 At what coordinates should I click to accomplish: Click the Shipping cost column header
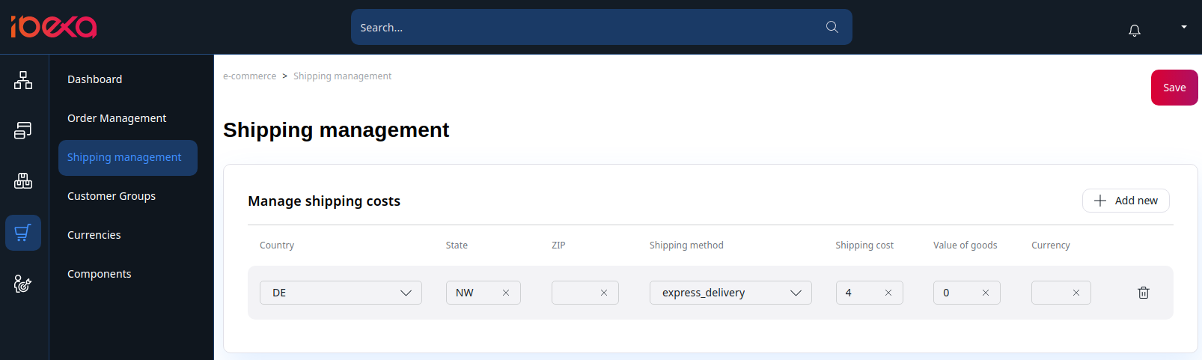click(x=864, y=245)
